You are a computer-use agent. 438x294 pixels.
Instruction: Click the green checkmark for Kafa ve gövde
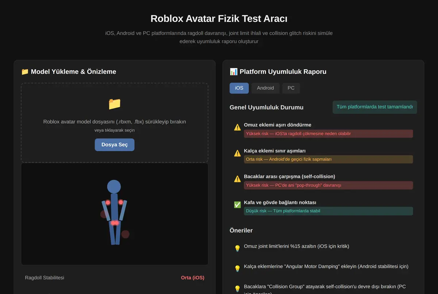click(237, 205)
